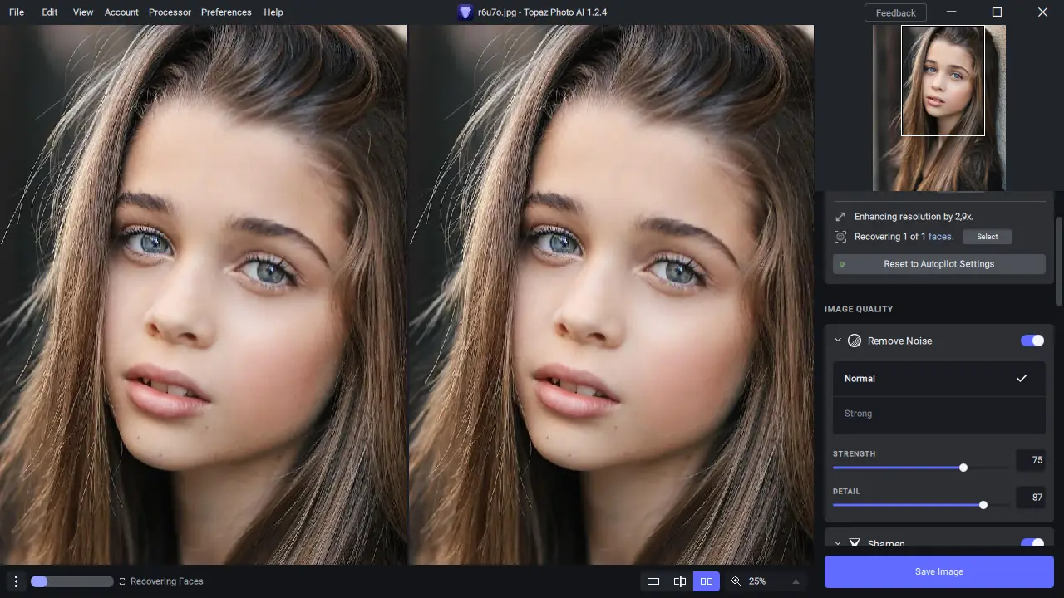Image resolution: width=1064 pixels, height=598 pixels.
Task: Click the Recovering Faces progress bar
Action: (x=71, y=581)
